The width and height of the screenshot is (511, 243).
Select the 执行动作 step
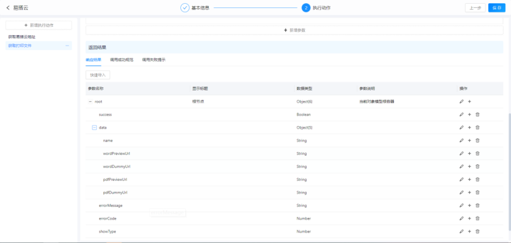coord(316,8)
